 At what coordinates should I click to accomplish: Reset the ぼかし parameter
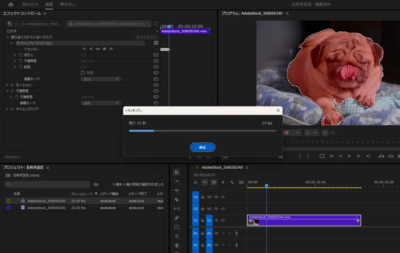(x=156, y=55)
